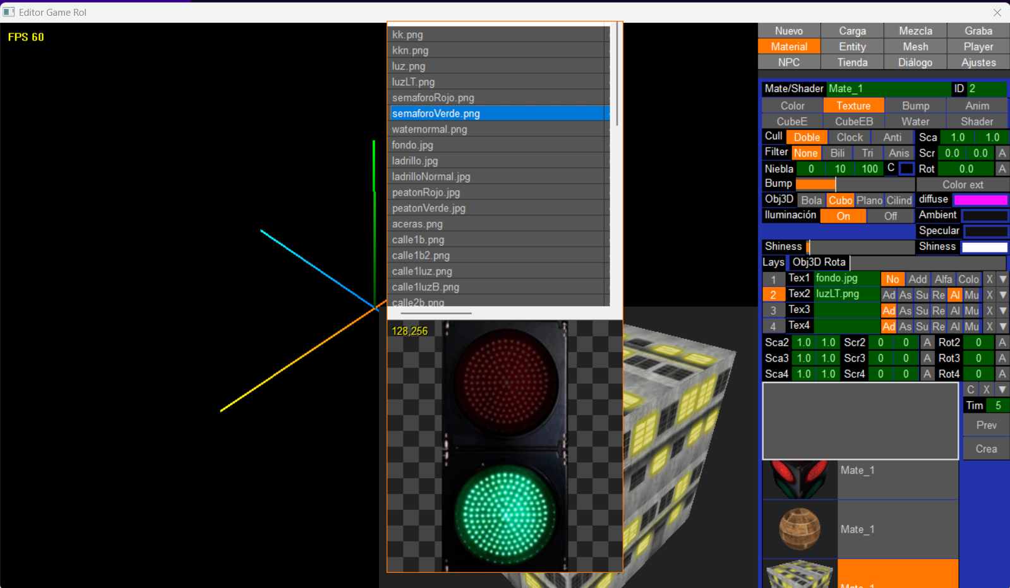Click the Prev button
This screenshot has width=1010, height=588.
click(x=986, y=425)
